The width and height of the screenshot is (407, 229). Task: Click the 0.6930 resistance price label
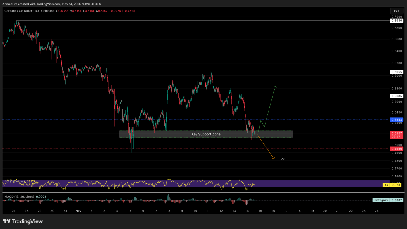coord(397,20)
